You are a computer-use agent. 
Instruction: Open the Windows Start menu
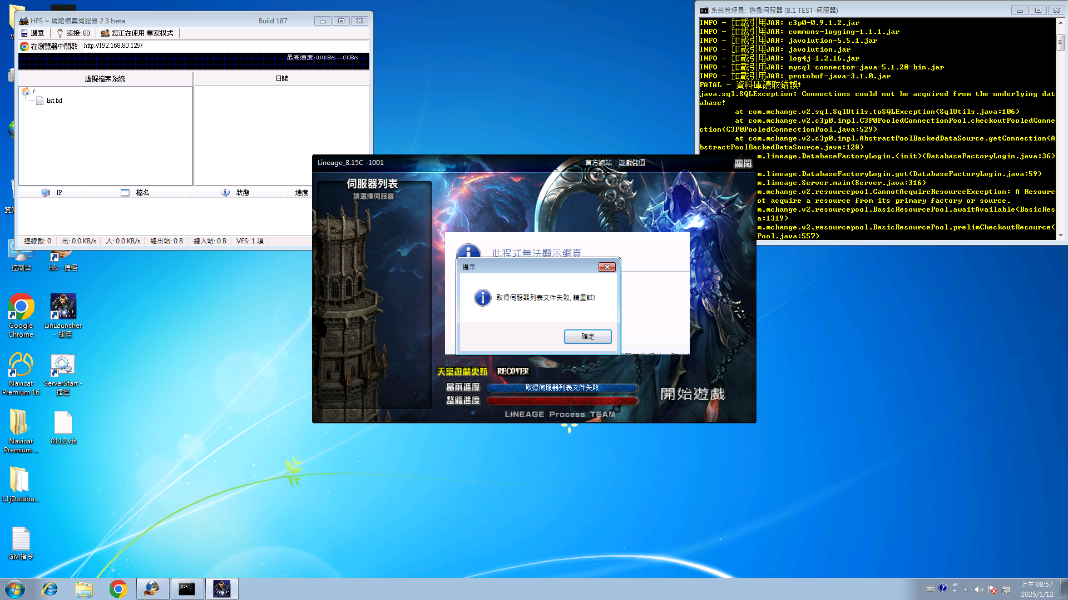tap(15, 589)
